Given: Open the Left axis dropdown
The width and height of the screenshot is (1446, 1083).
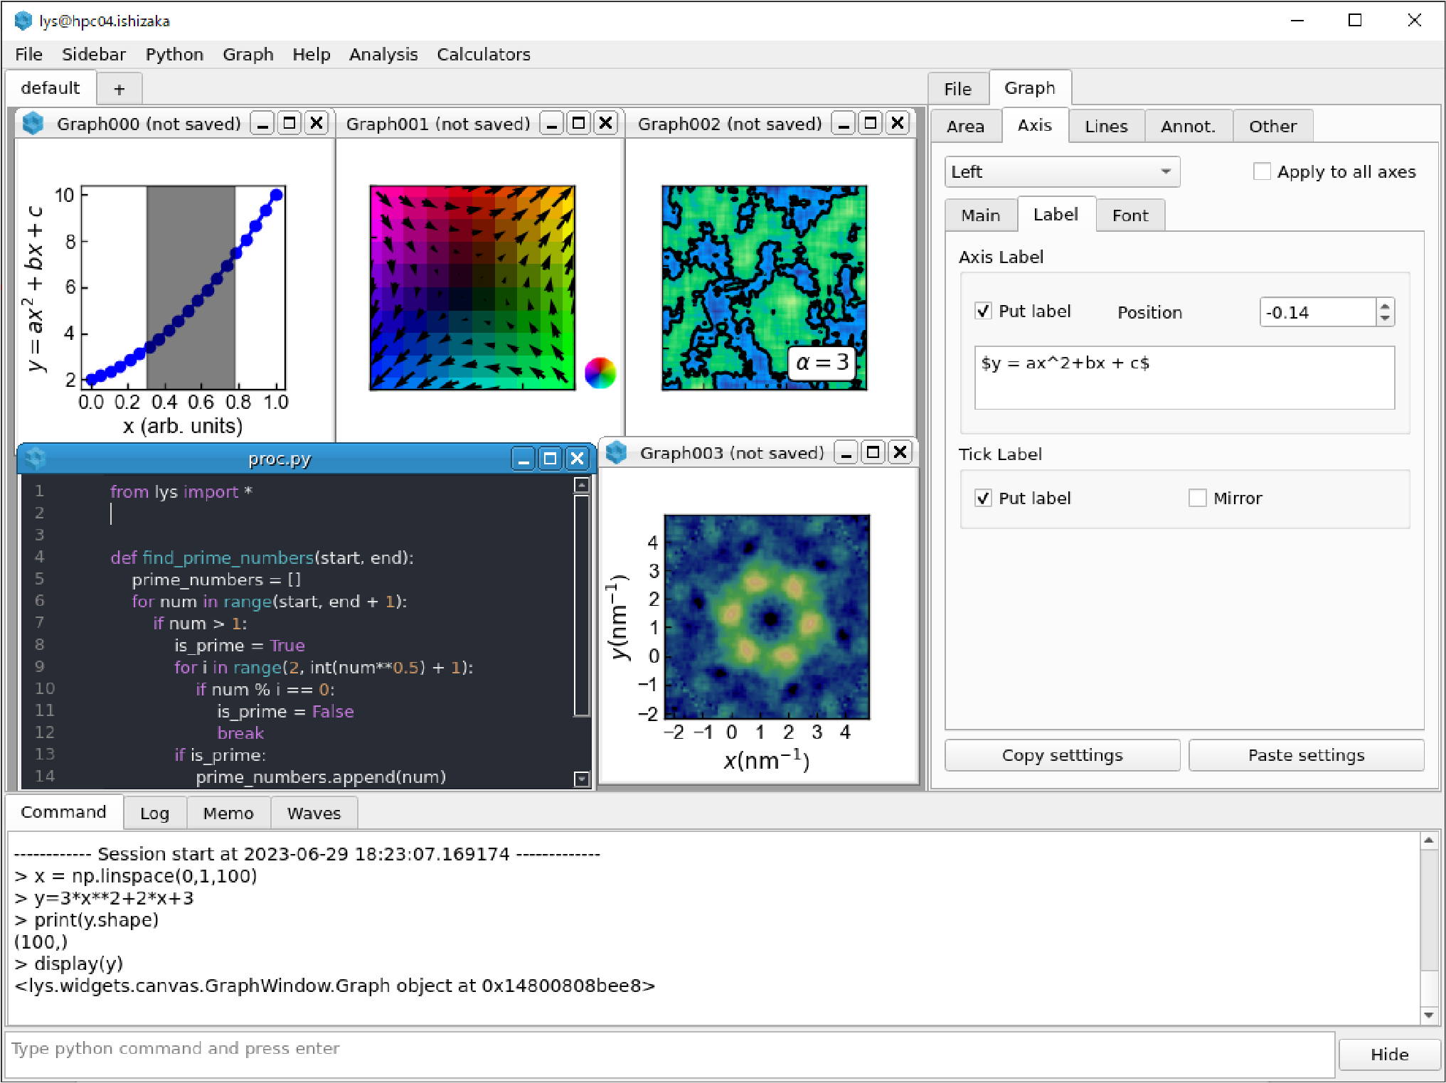Looking at the screenshot, I should tap(1062, 171).
